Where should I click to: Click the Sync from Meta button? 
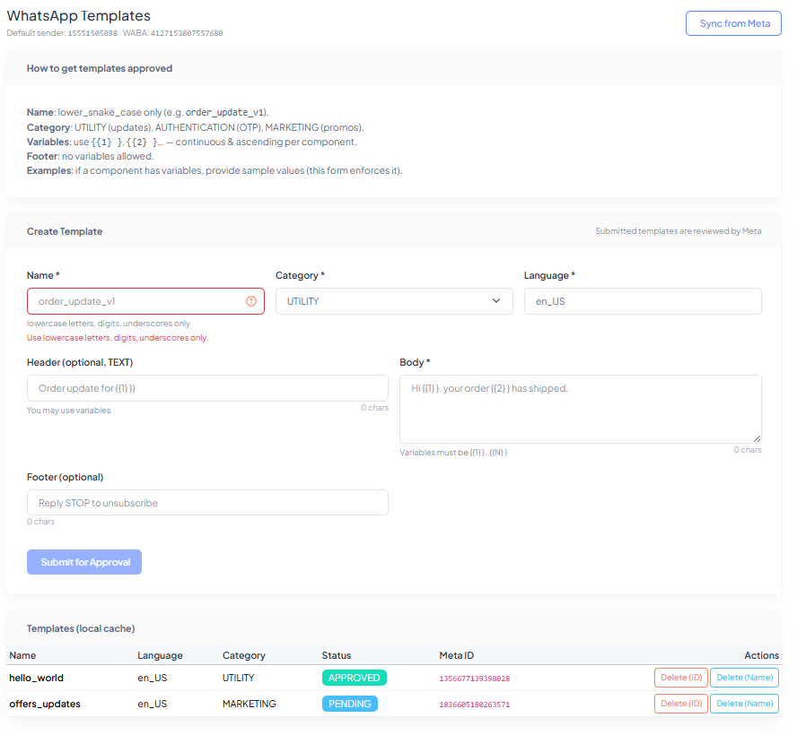pyautogui.click(x=734, y=23)
